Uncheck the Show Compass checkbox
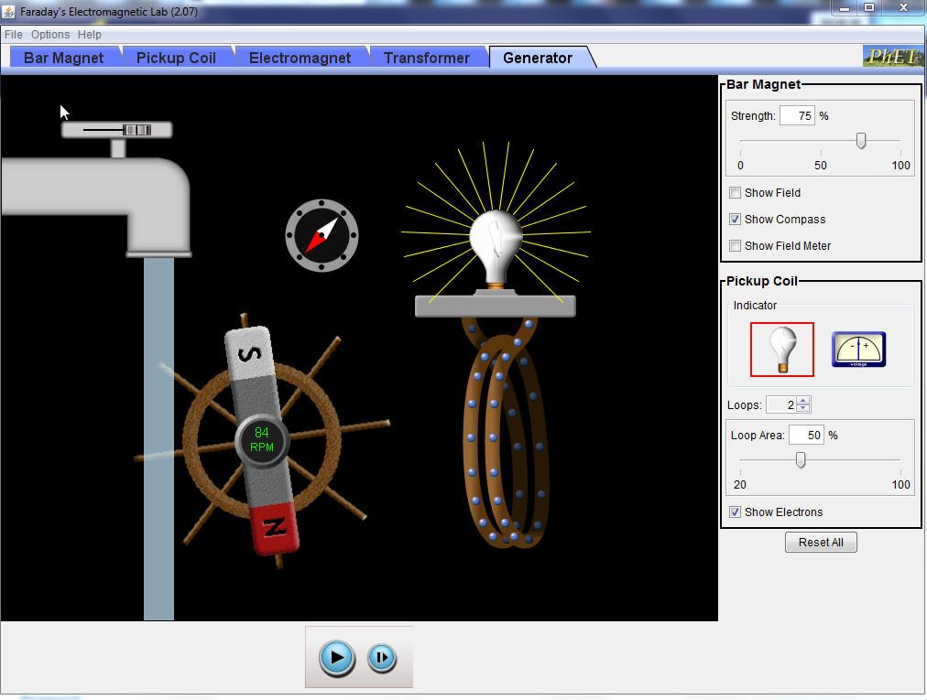The width and height of the screenshot is (927, 700). pos(735,220)
